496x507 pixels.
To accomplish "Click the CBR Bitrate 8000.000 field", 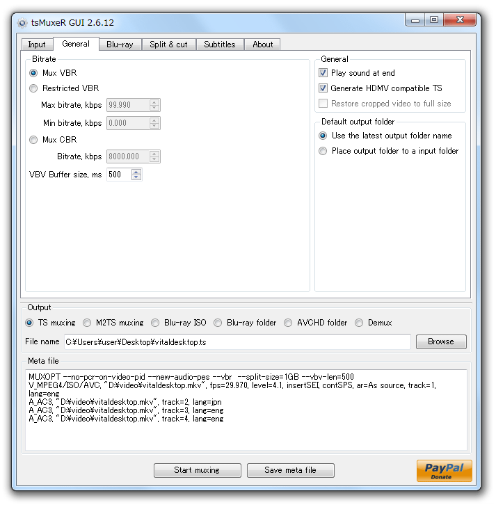I will coord(129,156).
